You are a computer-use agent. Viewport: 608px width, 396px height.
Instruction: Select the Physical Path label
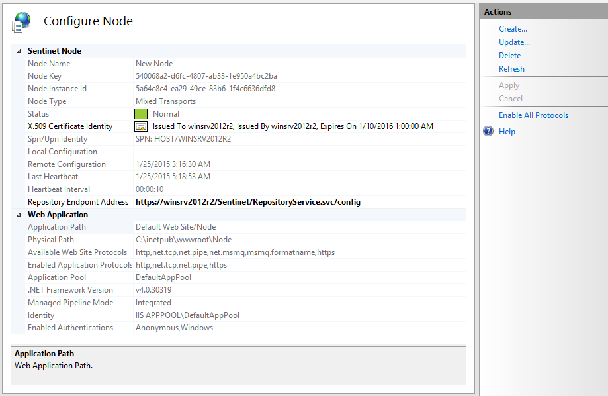(x=51, y=240)
